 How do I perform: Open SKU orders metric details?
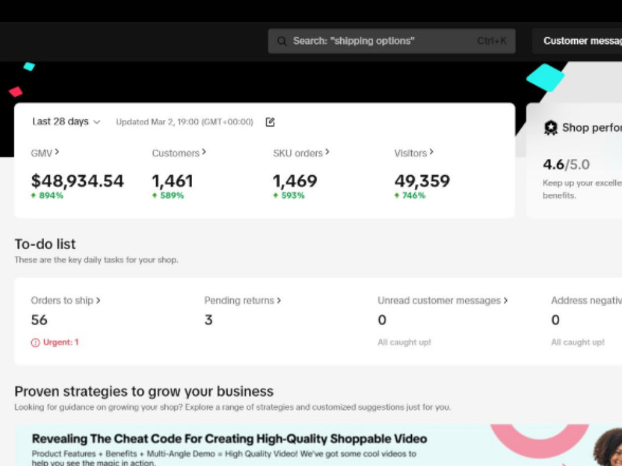(x=301, y=153)
